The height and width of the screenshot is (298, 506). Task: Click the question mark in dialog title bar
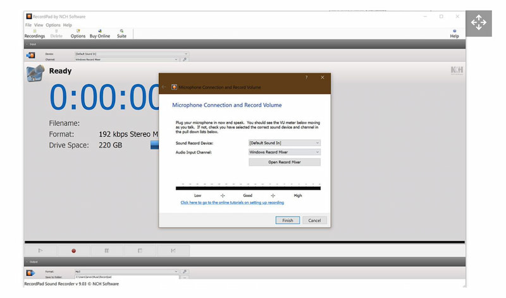pyautogui.click(x=307, y=77)
